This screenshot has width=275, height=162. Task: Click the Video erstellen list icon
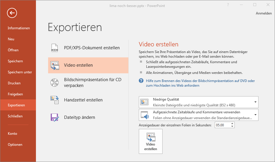coord(54,65)
